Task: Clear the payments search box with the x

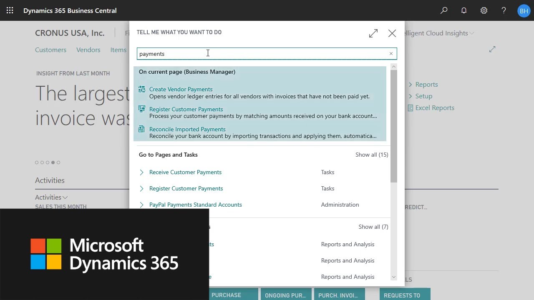Action: (391, 53)
